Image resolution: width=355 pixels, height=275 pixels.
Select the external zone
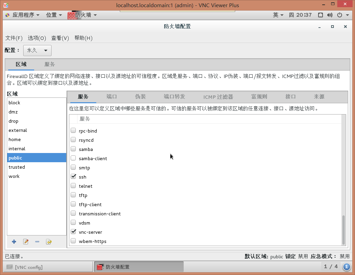pyautogui.click(x=37, y=130)
